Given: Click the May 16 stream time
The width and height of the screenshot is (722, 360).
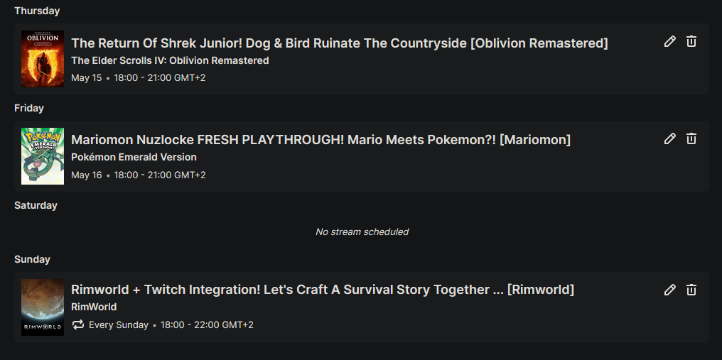Looking at the screenshot, I should [x=159, y=175].
